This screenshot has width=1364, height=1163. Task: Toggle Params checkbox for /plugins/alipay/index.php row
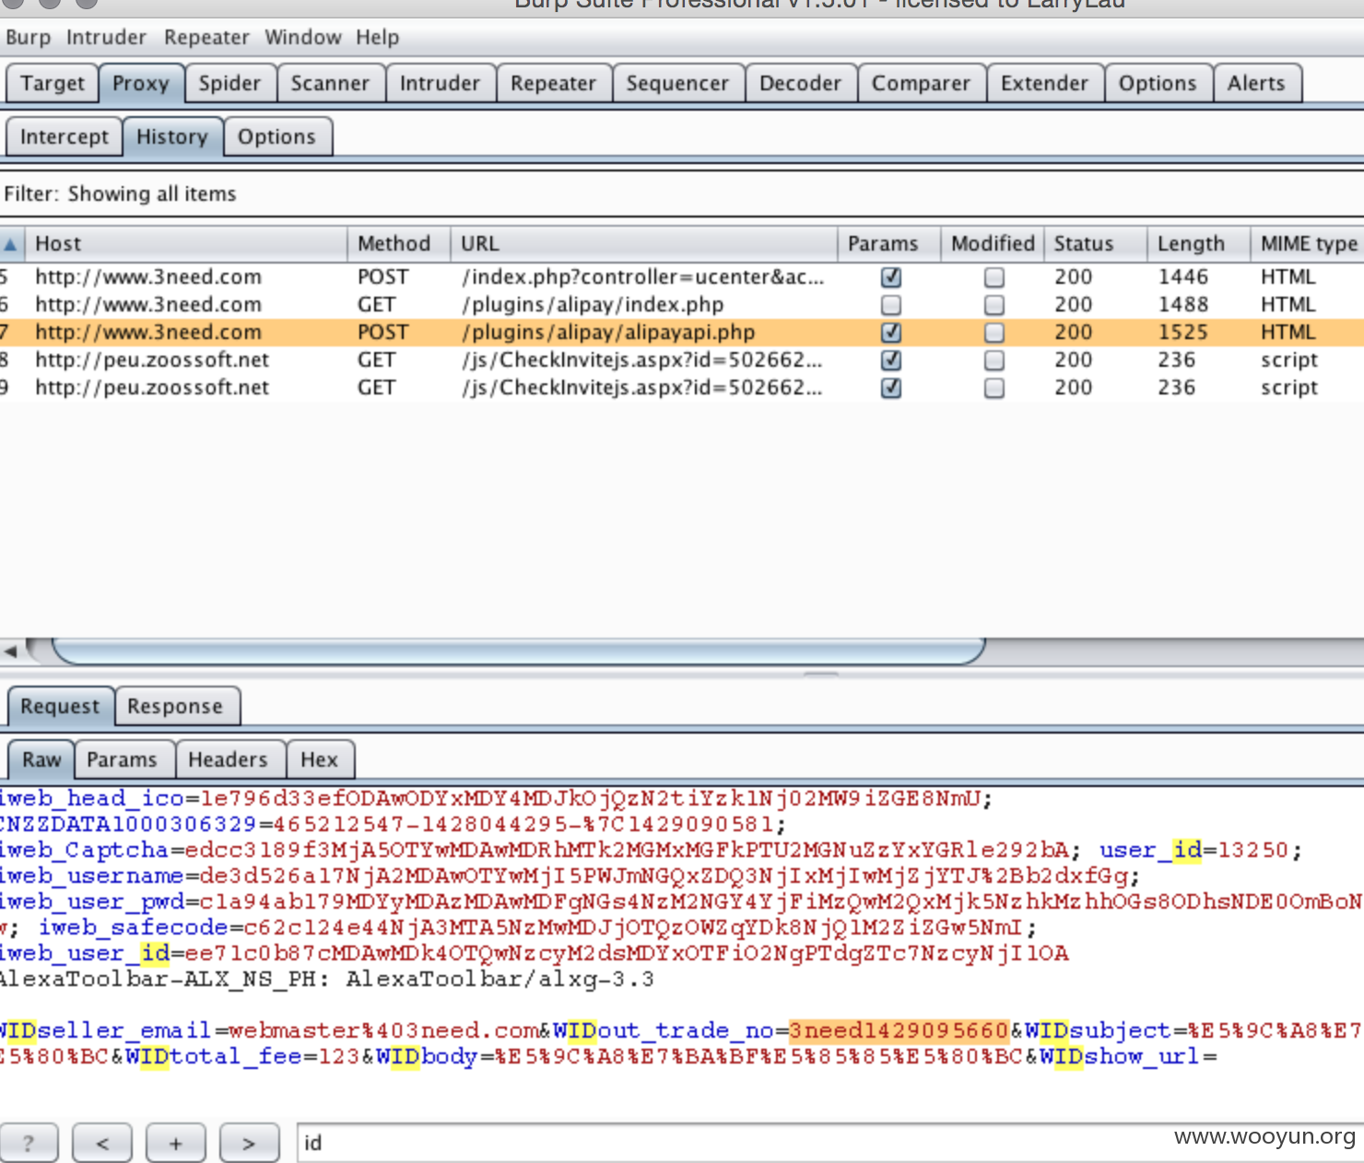(x=890, y=305)
